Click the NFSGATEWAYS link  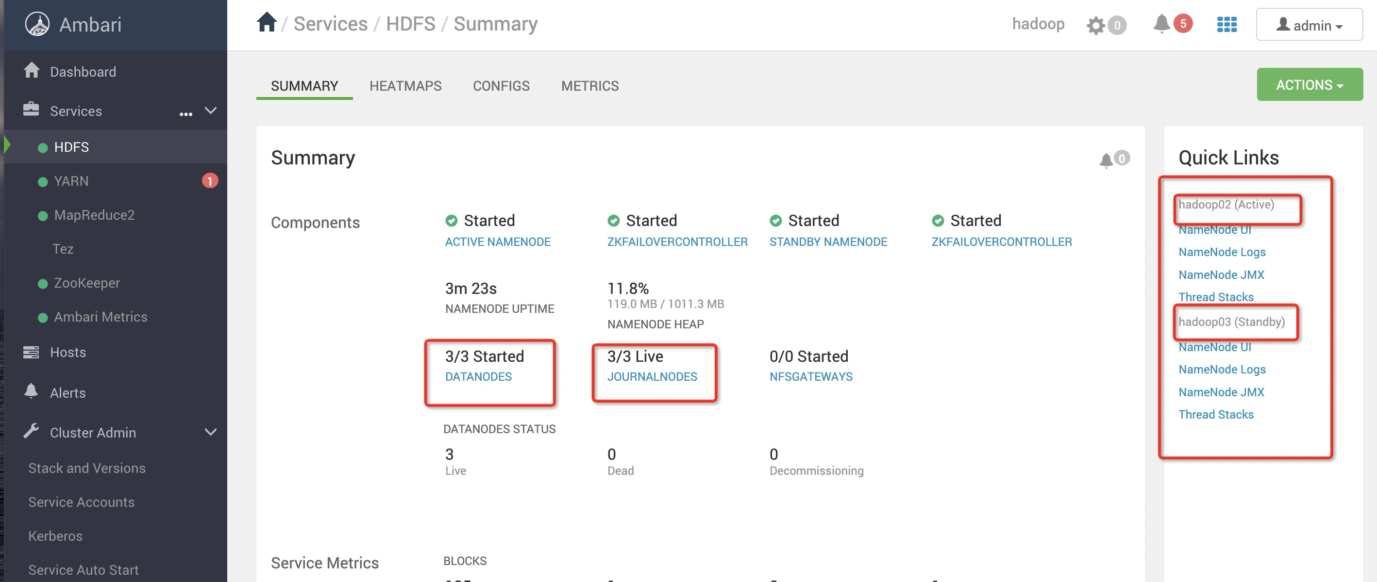click(810, 376)
